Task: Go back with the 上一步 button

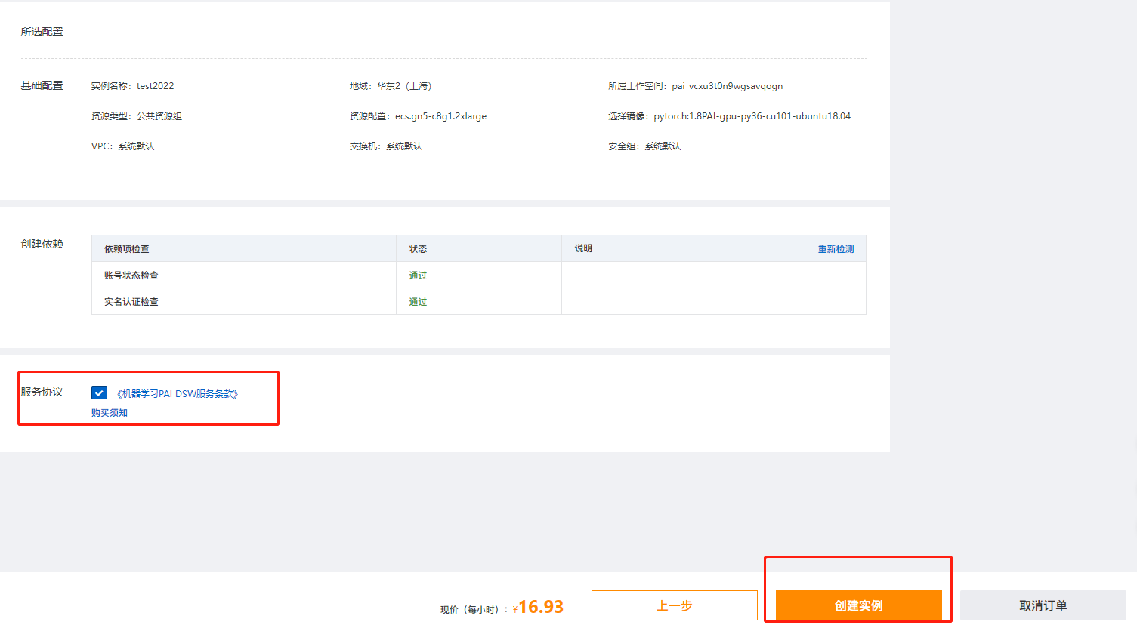Action: pyautogui.click(x=674, y=605)
